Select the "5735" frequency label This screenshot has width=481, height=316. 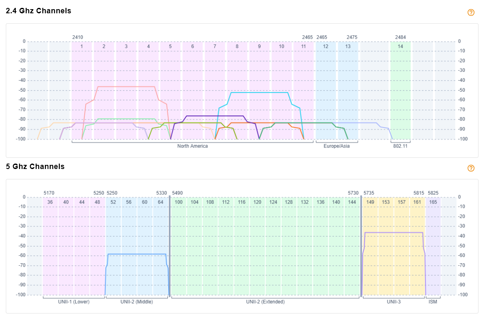369,193
